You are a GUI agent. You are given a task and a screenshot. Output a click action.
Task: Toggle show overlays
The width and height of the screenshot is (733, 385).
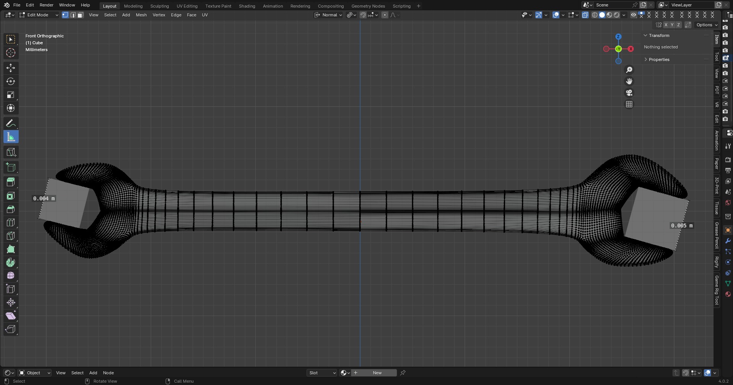[556, 15]
